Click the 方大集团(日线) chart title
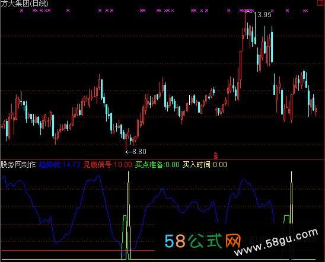The image size is (325, 262). (x=24, y=4)
